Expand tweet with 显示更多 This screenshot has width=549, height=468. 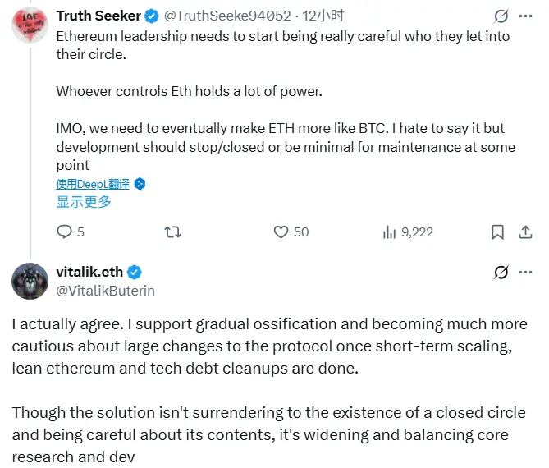[x=83, y=202]
